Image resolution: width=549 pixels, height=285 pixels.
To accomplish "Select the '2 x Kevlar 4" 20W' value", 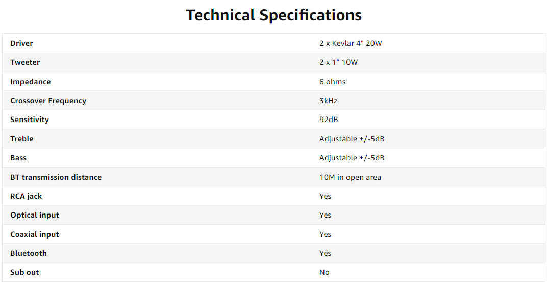I will (351, 43).
